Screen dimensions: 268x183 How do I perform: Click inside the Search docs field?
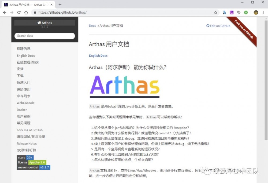click(44, 36)
